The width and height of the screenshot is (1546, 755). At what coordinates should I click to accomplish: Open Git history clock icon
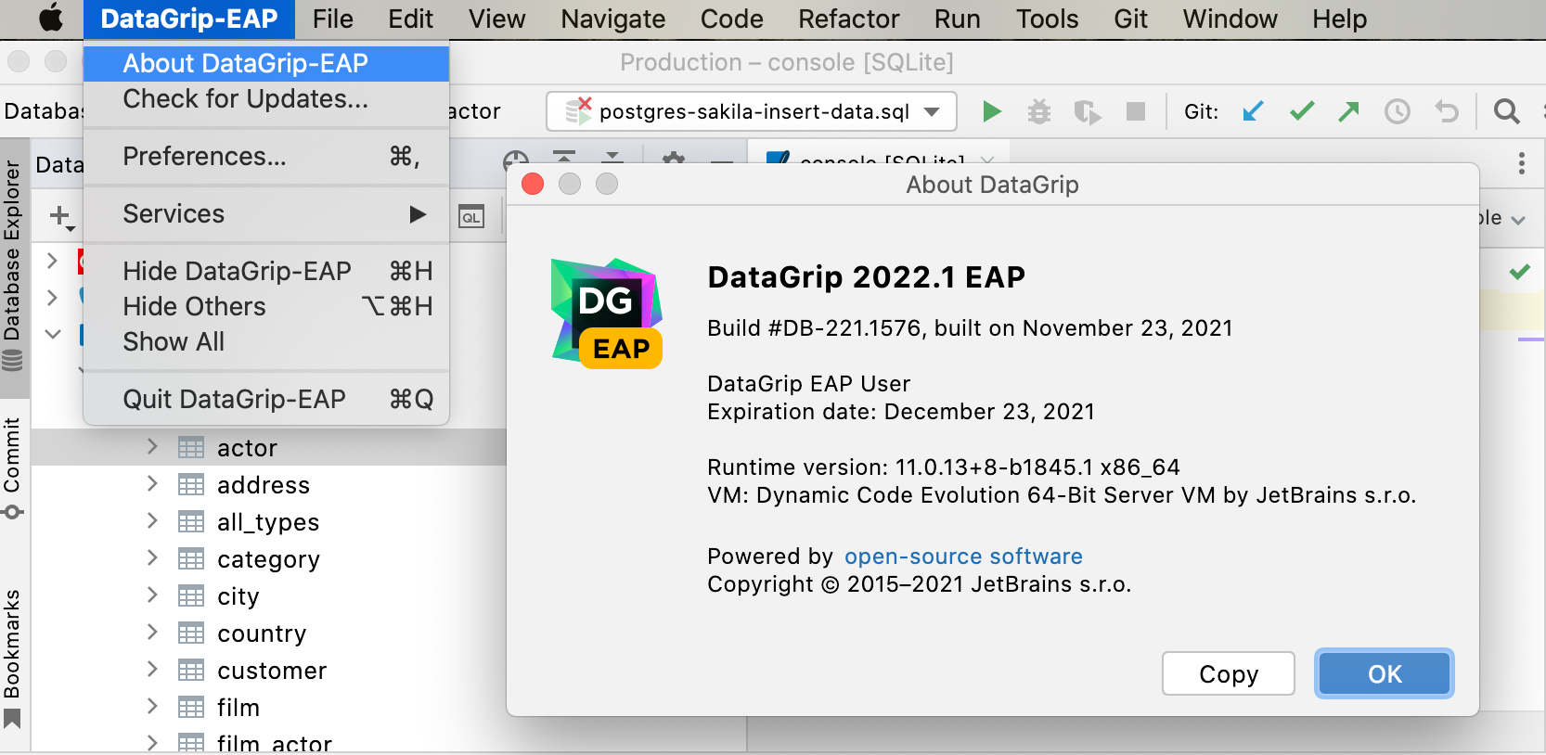[1397, 112]
